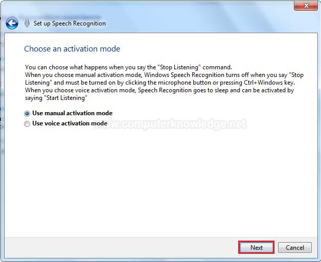Click the line 'saying "Start Listening"'
The image size is (321, 262).
point(56,98)
